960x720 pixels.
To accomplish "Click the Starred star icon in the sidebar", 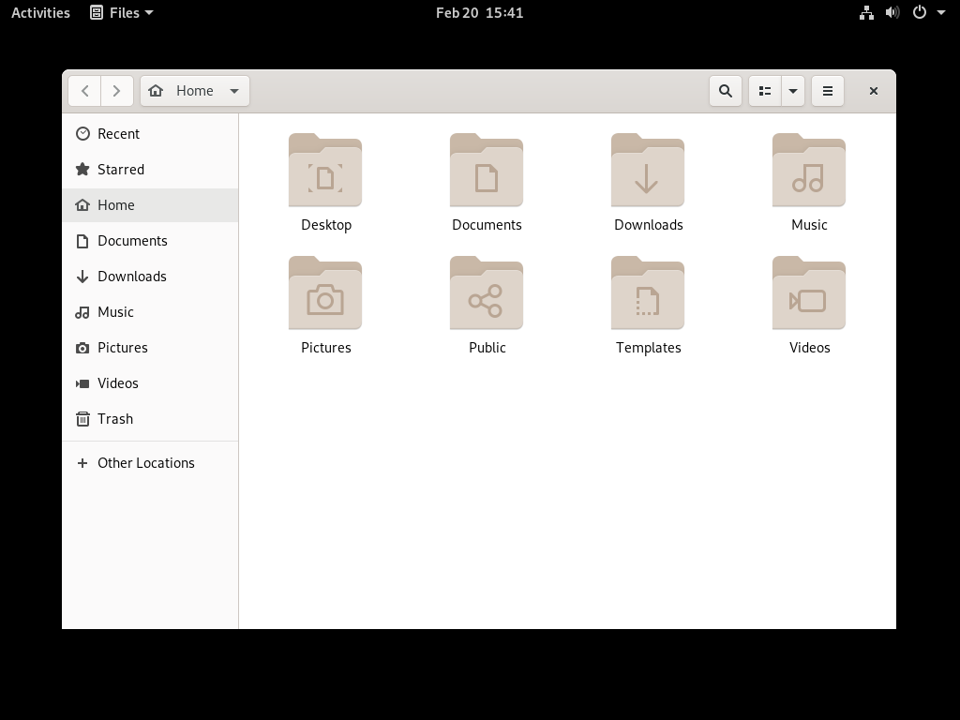I will coord(82,169).
